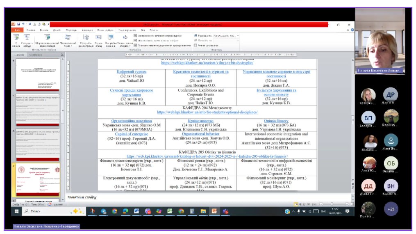Toggle the Play Narrations checkbox
The width and height of the screenshot is (416, 234).
(x=136, y=36)
